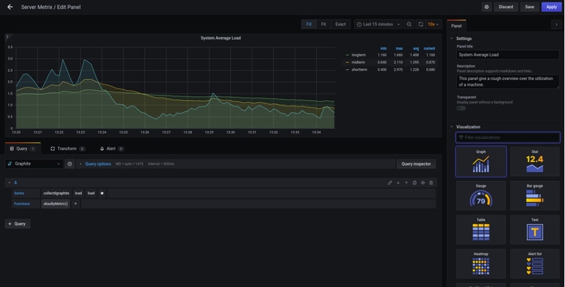Select the Heatmap visualization
This screenshot has height=287, width=565.
[481, 264]
